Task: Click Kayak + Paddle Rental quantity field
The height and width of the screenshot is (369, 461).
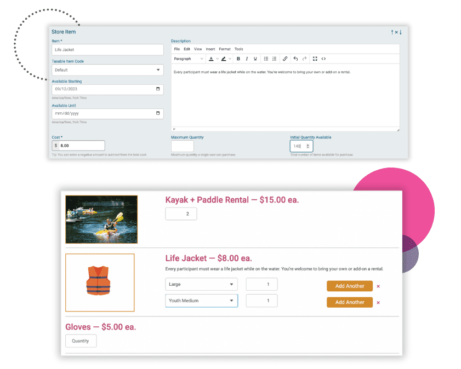Action: click(181, 214)
